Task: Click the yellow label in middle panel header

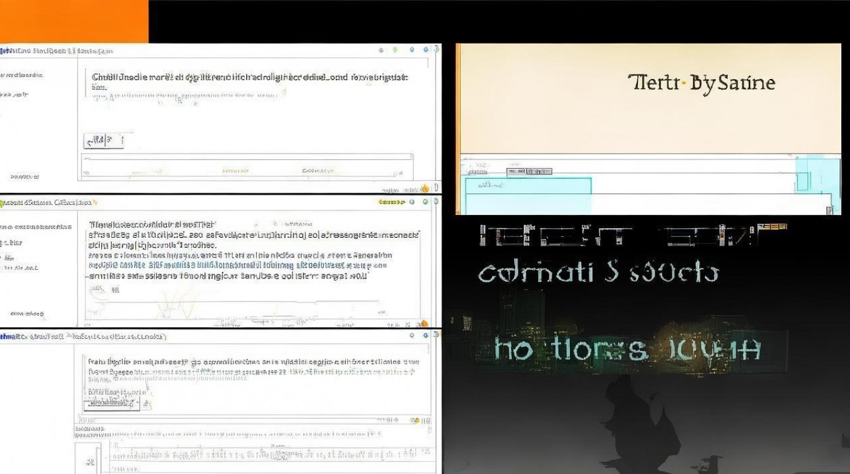Action: tap(391, 202)
